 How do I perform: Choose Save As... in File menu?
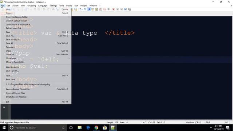pyautogui.click(x=36, y=36)
